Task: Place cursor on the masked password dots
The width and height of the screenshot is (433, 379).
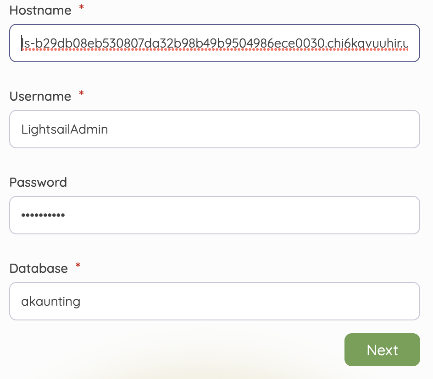Action: [43, 215]
